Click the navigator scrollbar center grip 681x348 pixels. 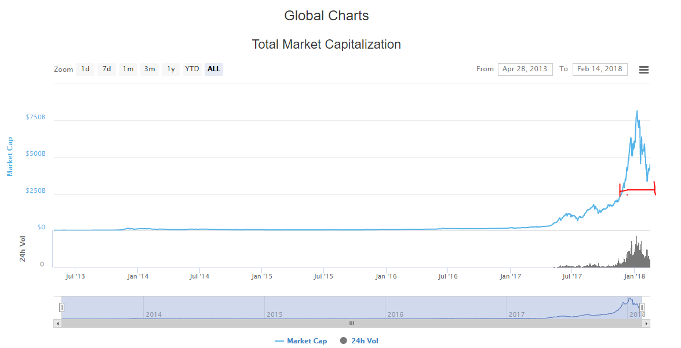351,323
